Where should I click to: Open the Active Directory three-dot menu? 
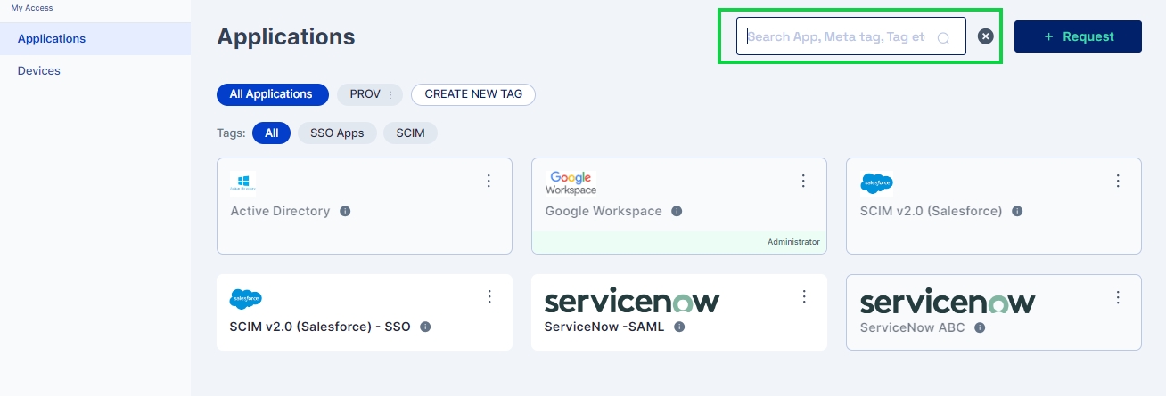(x=489, y=181)
